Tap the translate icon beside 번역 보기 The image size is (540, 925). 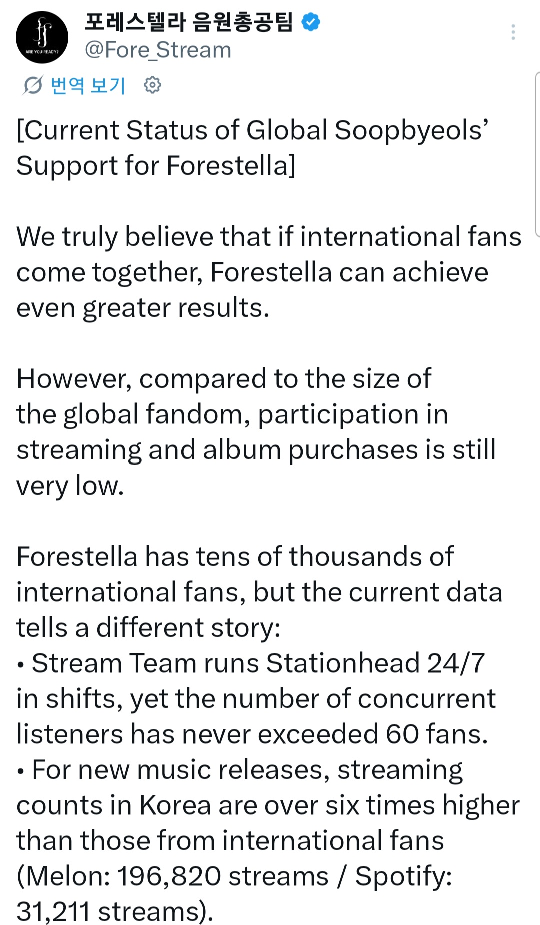tap(33, 85)
